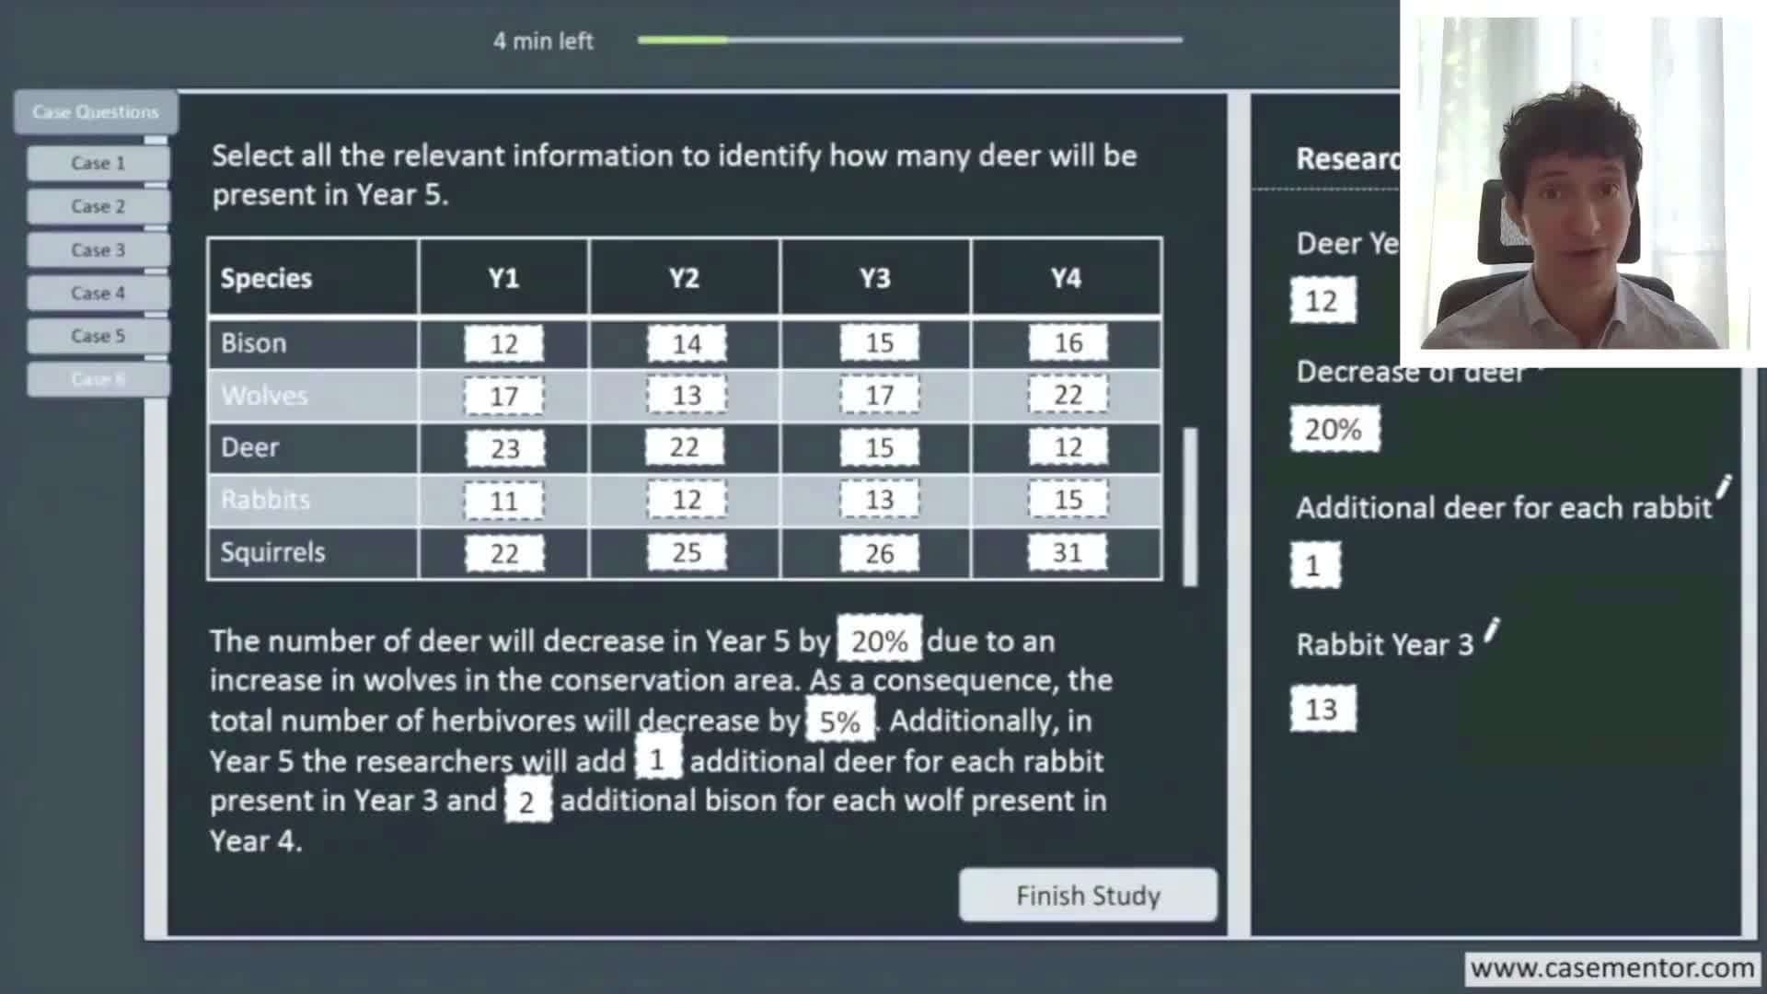Click the Rabbits row label
Viewport: 1767px width, 994px height.
click(x=265, y=500)
